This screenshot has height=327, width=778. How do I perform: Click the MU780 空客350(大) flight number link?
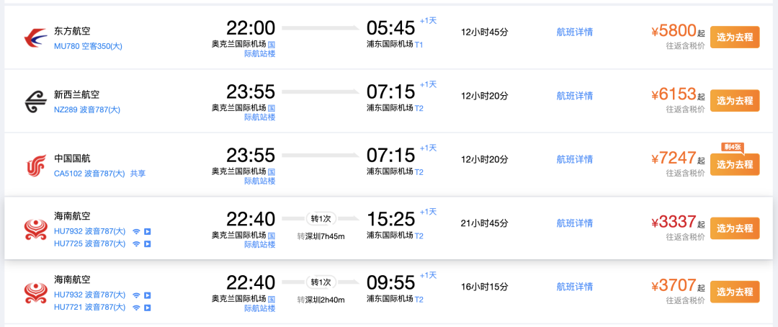pos(88,46)
